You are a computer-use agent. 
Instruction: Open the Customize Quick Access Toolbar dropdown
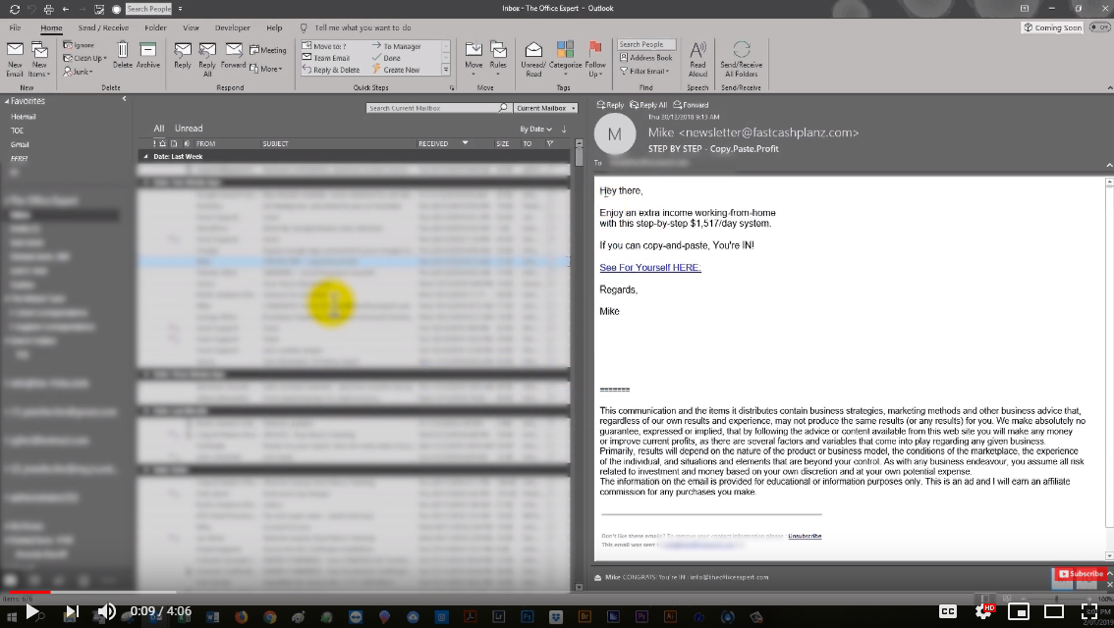click(x=181, y=9)
